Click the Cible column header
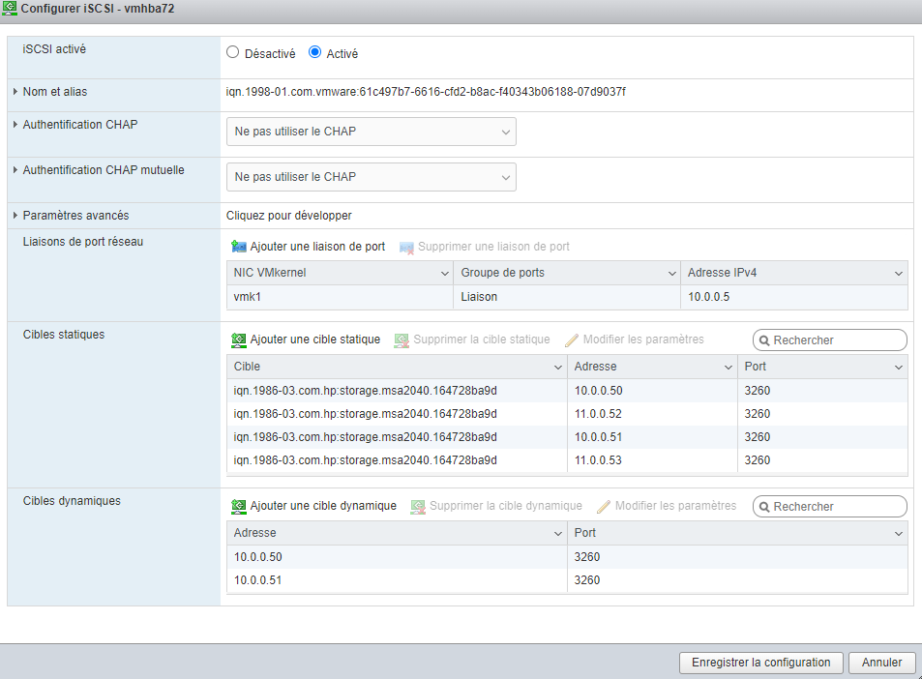 [x=397, y=367]
